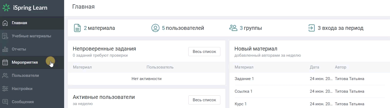Click the document icon next to 2 материала
Screen dimensions: 390x108
[x=77, y=28]
